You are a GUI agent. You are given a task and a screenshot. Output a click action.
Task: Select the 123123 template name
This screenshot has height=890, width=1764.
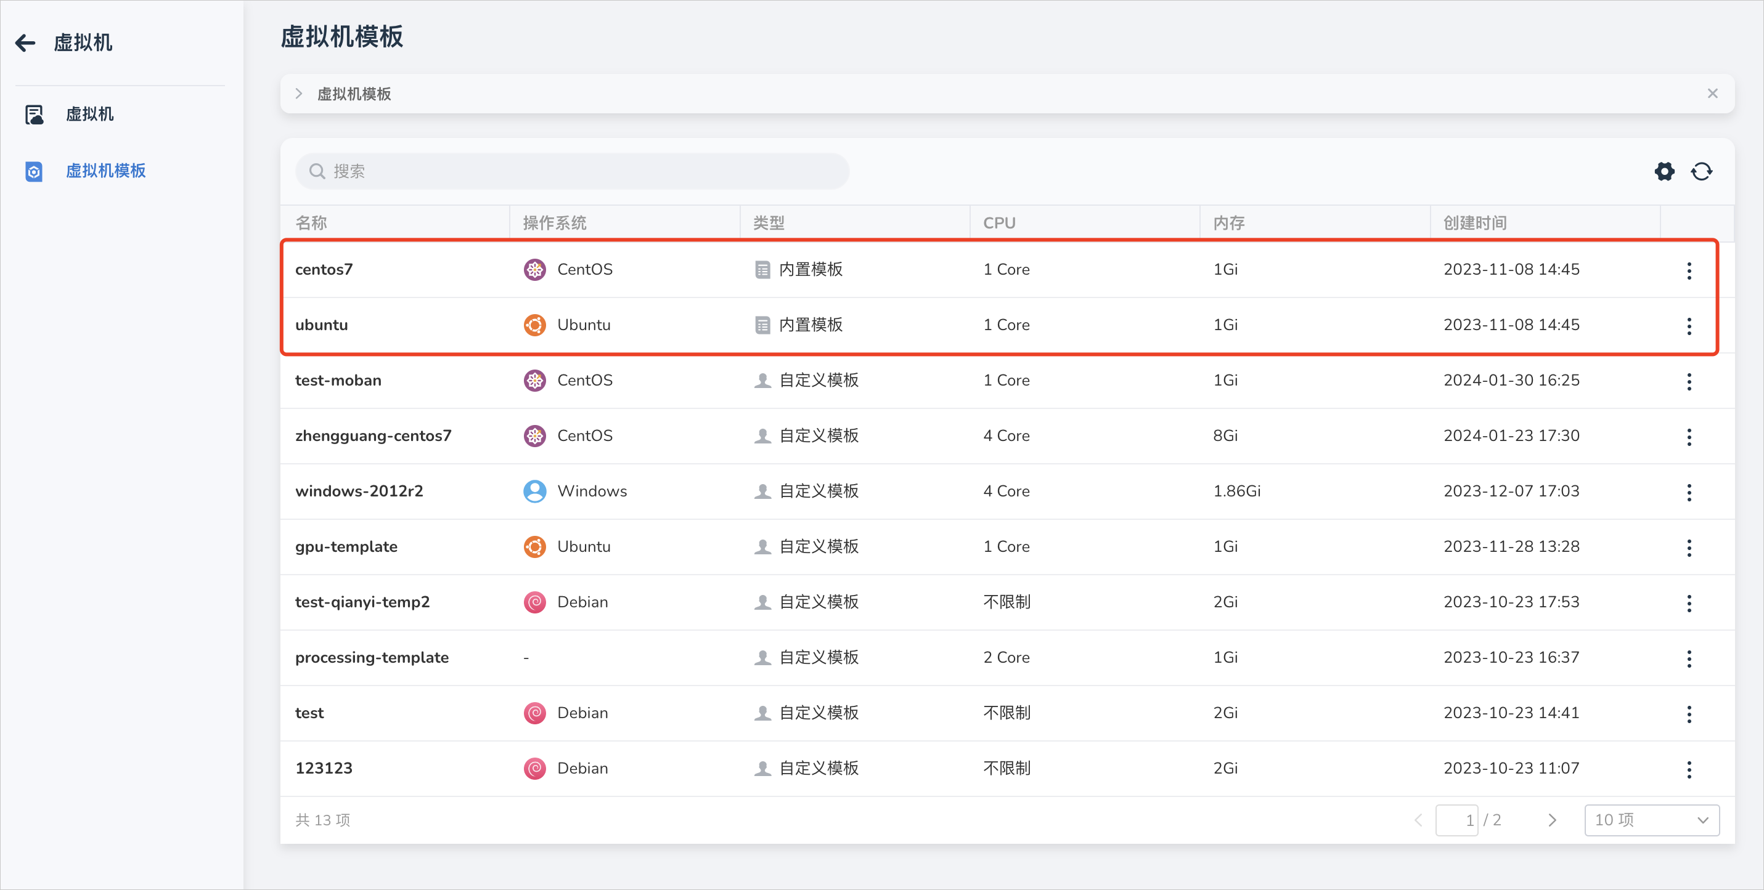click(x=323, y=768)
